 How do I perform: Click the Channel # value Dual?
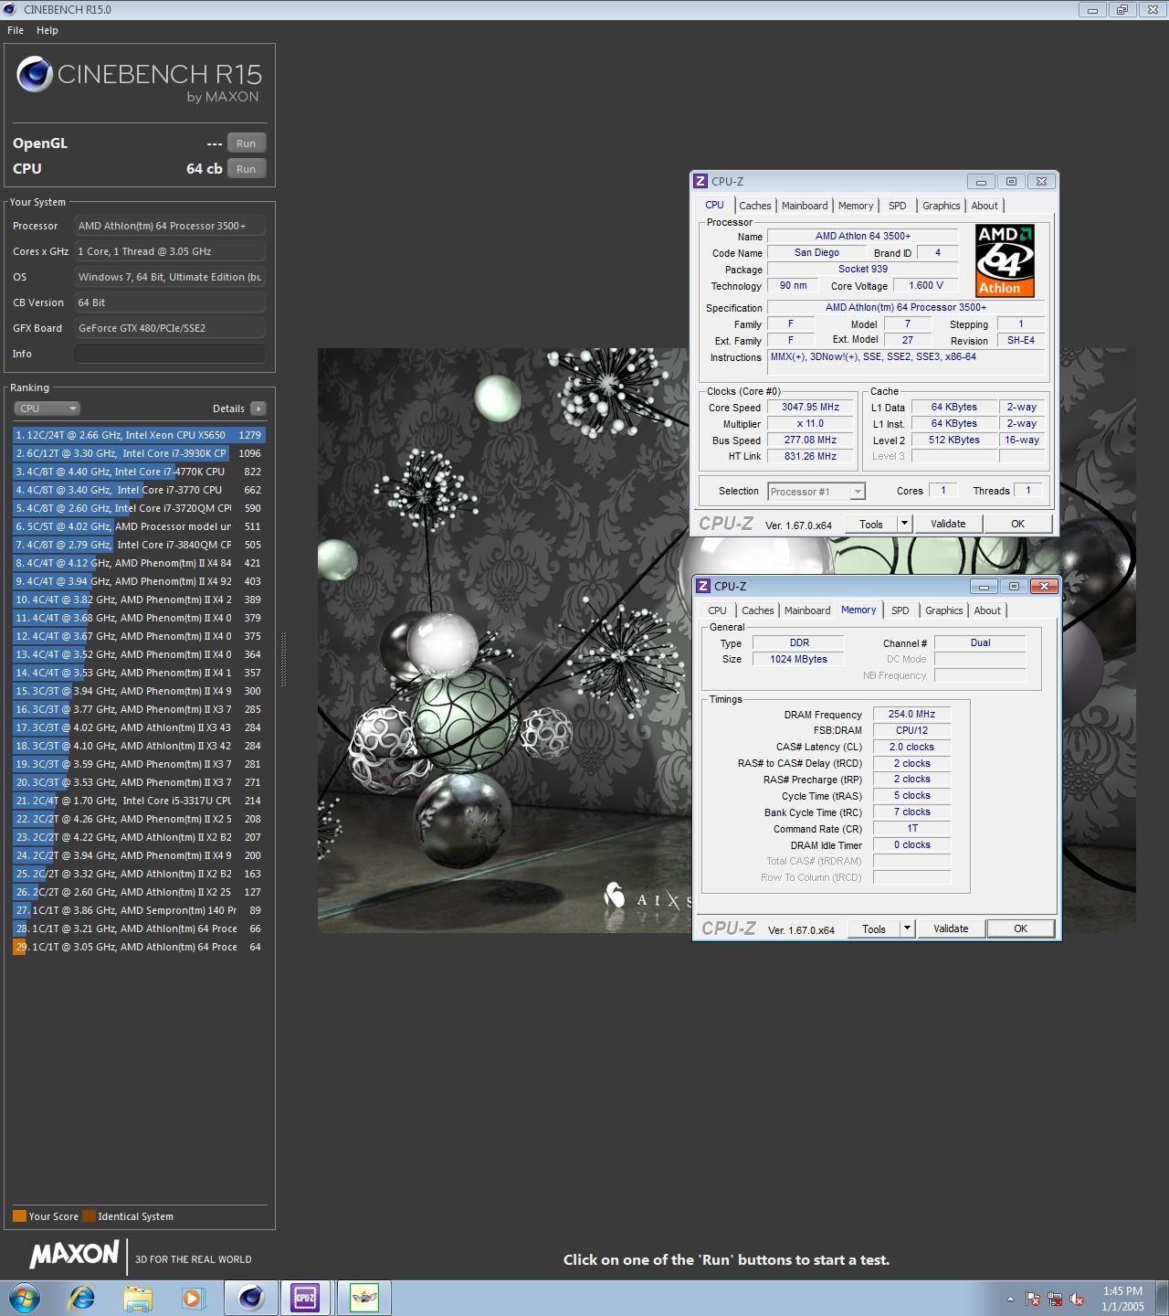(x=980, y=643)
